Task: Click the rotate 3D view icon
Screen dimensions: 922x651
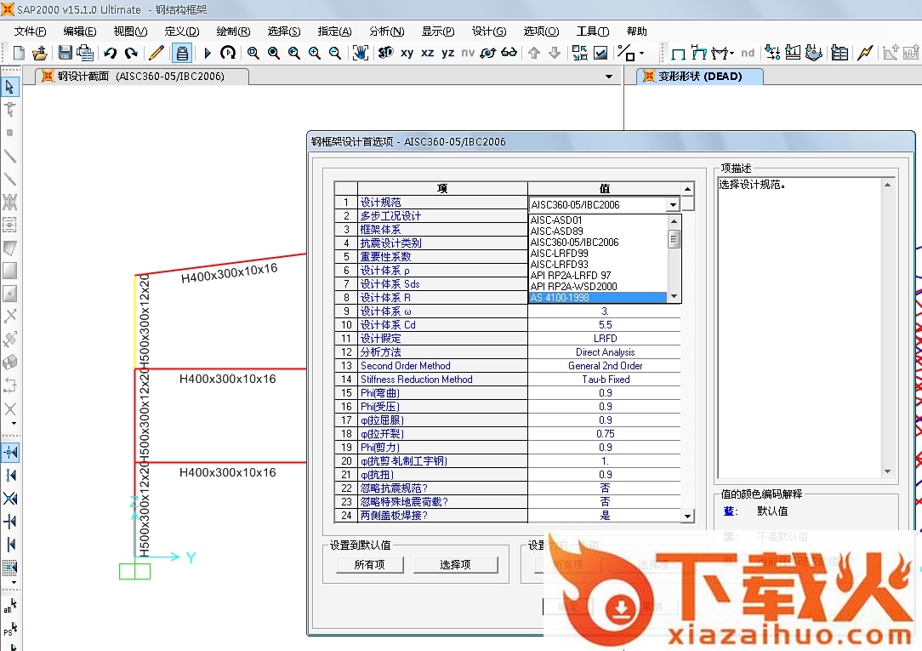Action: [x=488, y=53]
